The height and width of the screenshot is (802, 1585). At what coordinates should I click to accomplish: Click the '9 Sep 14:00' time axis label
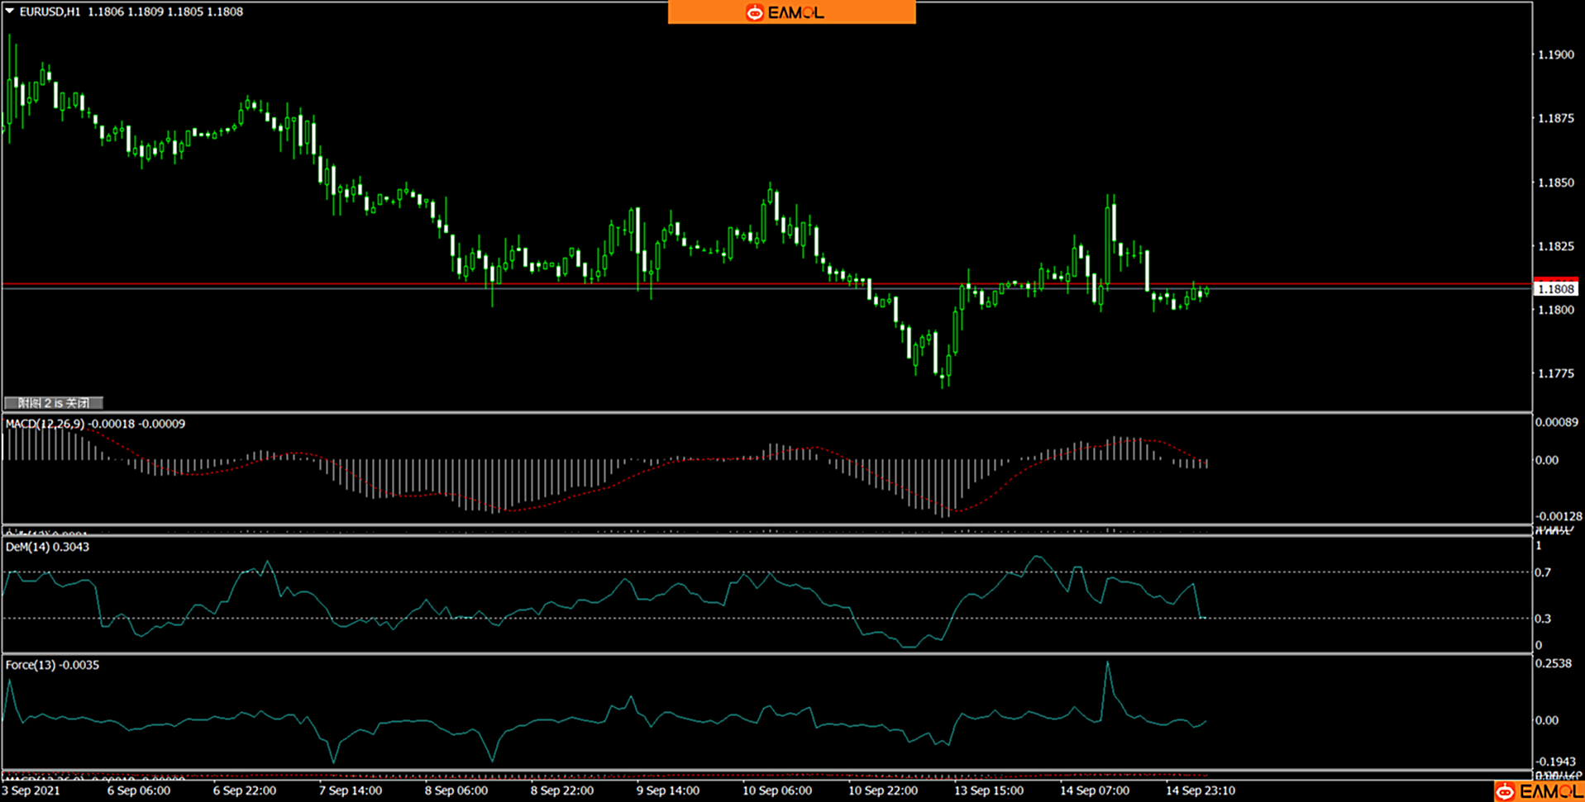click(668, 790)
